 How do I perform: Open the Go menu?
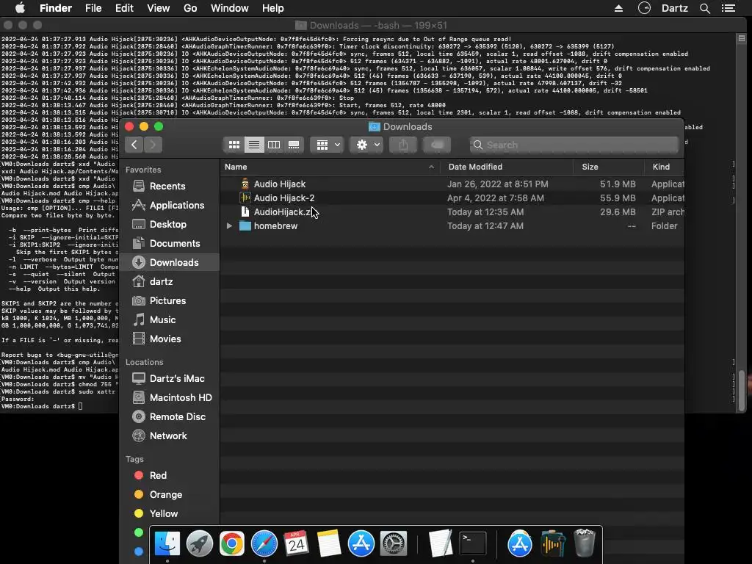tap(190, 8)
